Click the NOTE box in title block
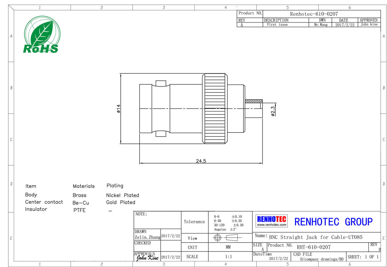 click(x=157, y=220)
